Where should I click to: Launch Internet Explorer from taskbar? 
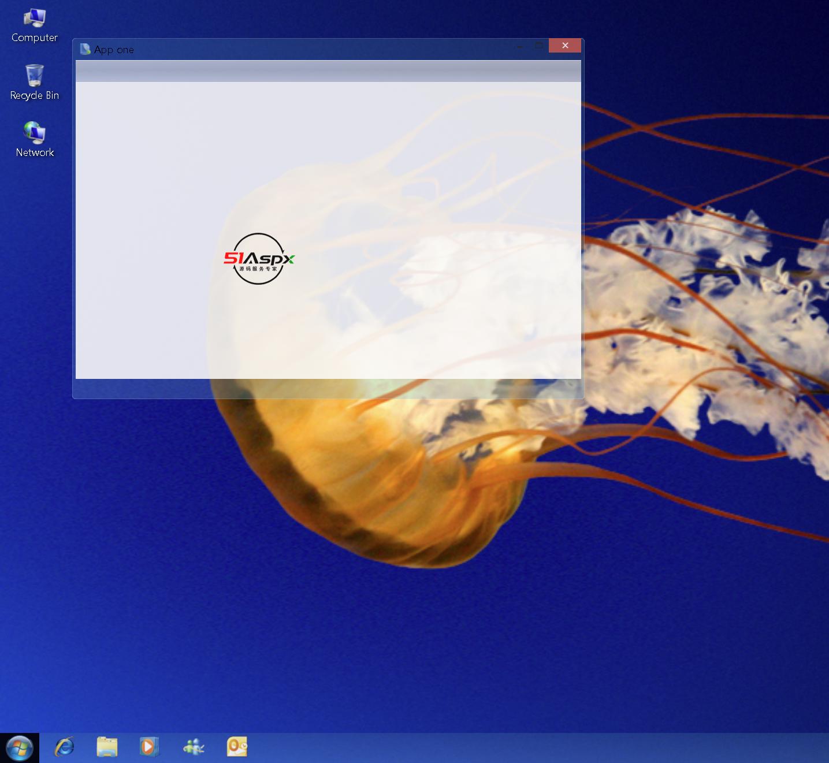[x=64, y=747]
